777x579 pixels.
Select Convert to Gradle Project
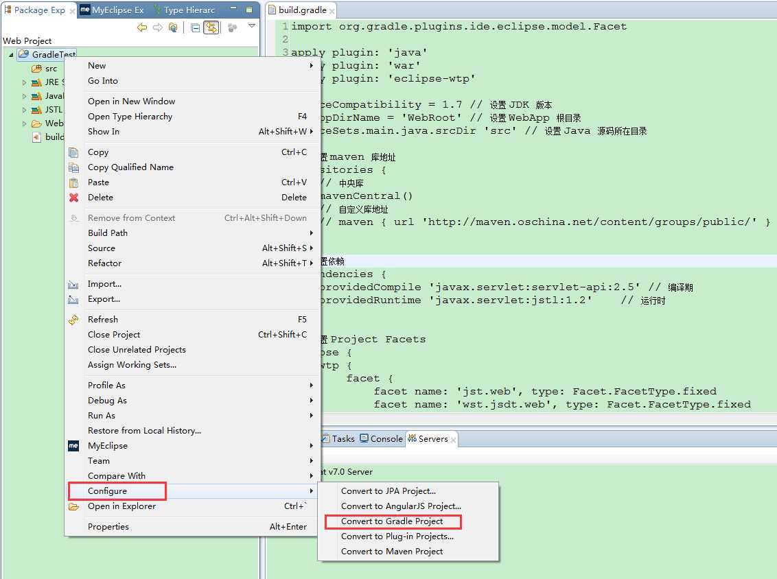coord(408,521)
